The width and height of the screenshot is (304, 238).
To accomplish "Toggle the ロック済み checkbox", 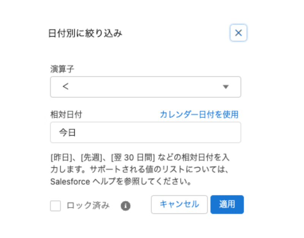I will 55,206.
